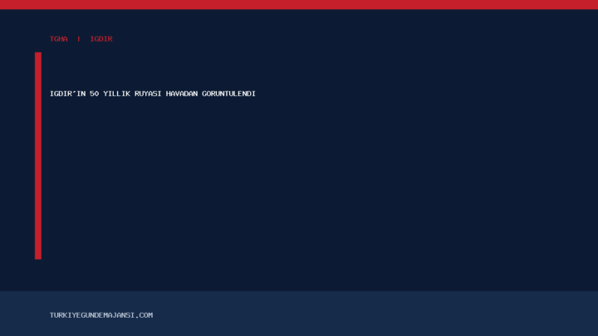Click the headline about IGDIR'IN 50 YILLIK RUYASI
Screen dimensions: 598x336
tap(153, 94)
